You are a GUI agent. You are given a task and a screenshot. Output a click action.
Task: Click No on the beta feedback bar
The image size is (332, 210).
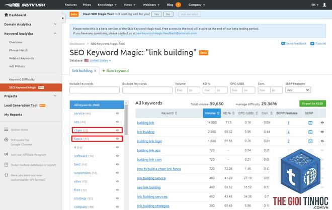tap(168, 14)
